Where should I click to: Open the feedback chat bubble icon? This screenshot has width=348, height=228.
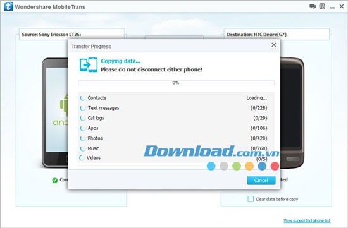tap(313, 6)
